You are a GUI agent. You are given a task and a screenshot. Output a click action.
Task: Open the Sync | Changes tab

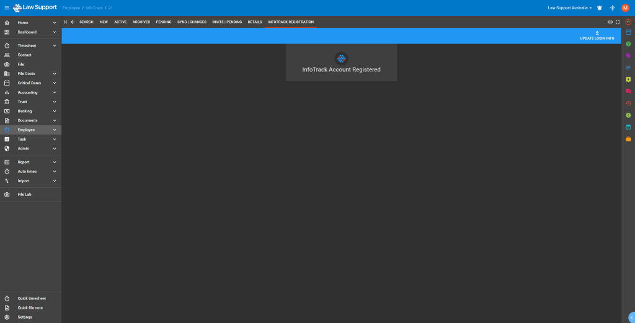pos(192,22)
